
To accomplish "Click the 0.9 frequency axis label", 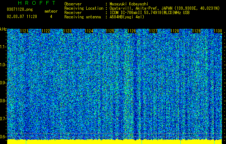I will [x=3, y=83].
